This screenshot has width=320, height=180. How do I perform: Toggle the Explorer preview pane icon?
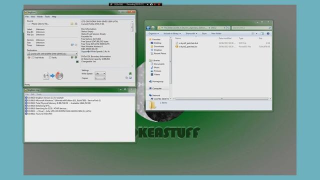click(x=262, y=33)
